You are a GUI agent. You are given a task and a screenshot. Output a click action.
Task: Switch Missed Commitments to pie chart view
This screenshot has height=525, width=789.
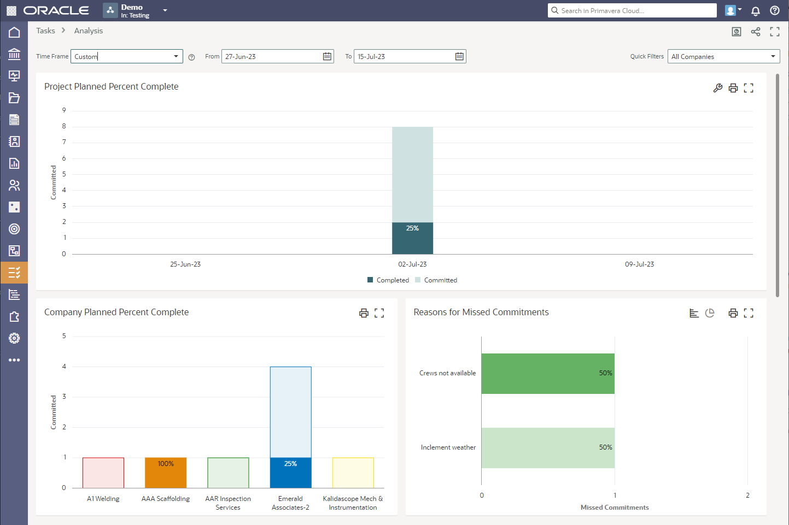710,313
